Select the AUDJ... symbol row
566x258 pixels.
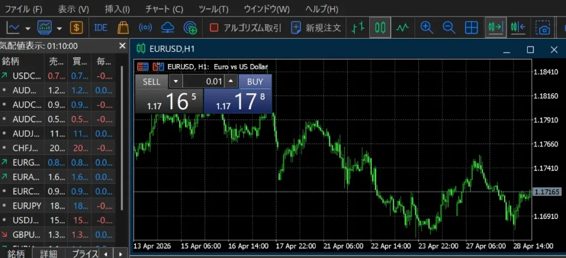tap(57, 133)
